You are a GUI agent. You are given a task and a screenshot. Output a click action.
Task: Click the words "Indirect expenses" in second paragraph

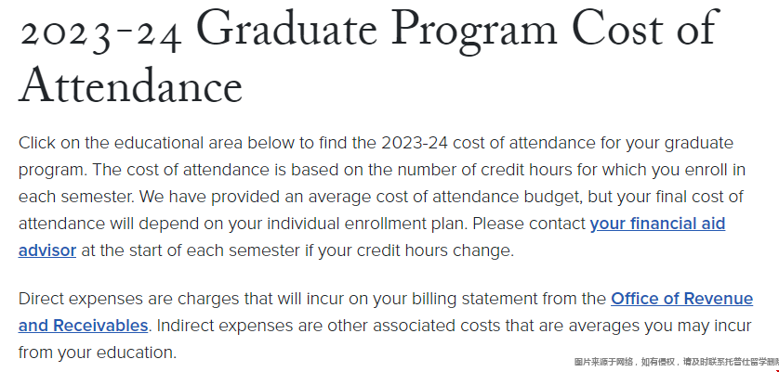225,327
